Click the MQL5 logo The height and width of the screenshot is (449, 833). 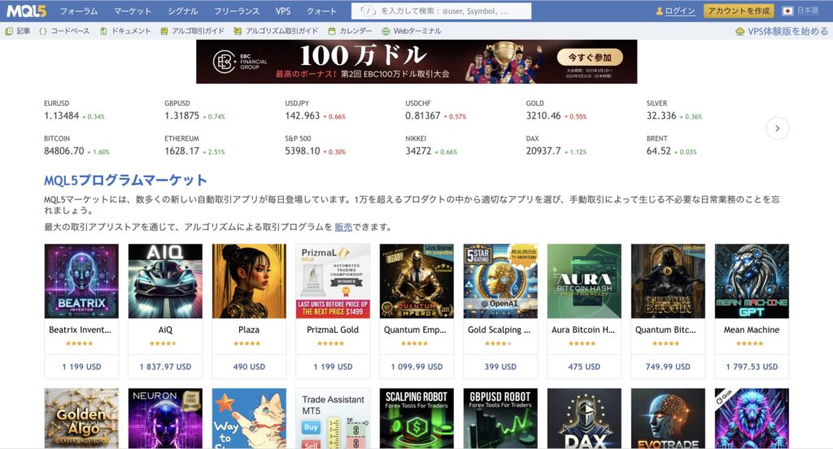(26, 11)
